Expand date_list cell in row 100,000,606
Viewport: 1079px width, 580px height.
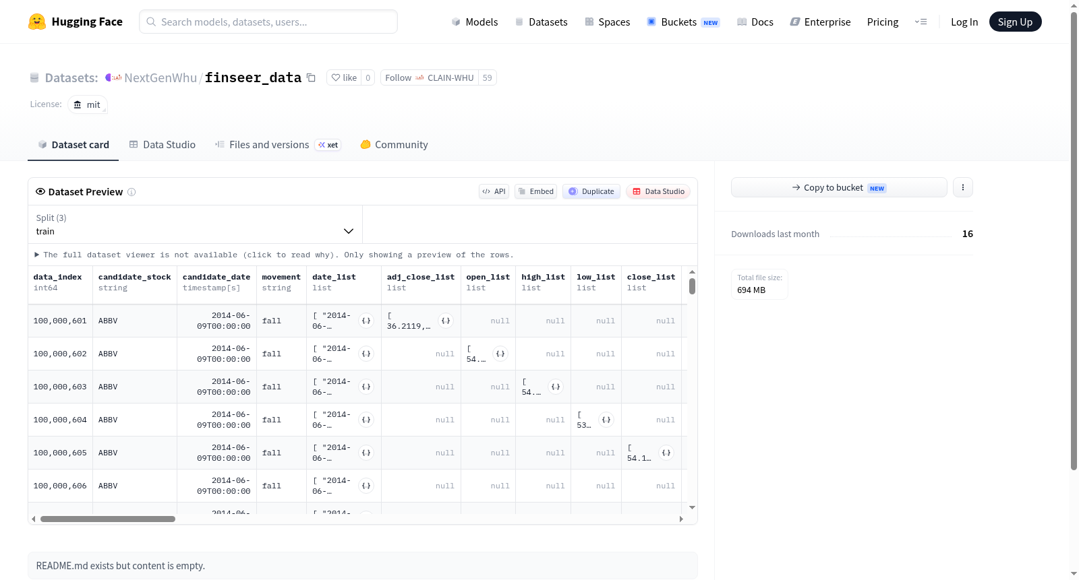(366, 486)
